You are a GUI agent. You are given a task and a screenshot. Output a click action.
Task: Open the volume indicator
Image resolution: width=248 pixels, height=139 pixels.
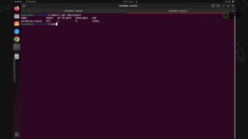229,2
